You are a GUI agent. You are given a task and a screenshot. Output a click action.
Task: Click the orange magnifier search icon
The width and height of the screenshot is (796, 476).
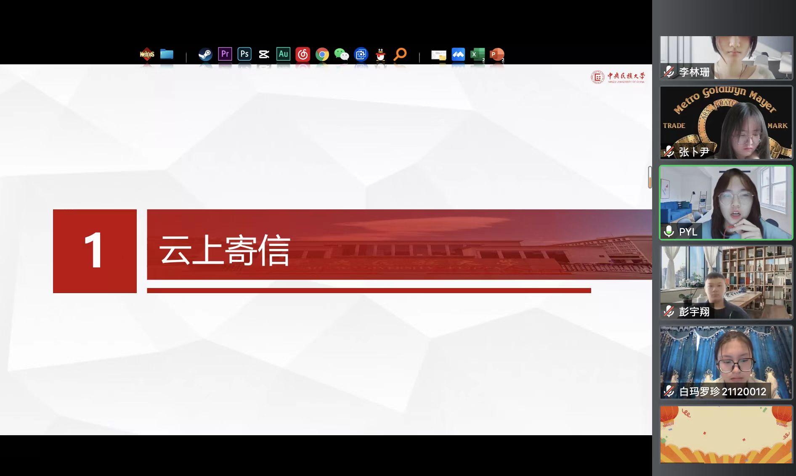pyautogui.click(x=400, y=54)
